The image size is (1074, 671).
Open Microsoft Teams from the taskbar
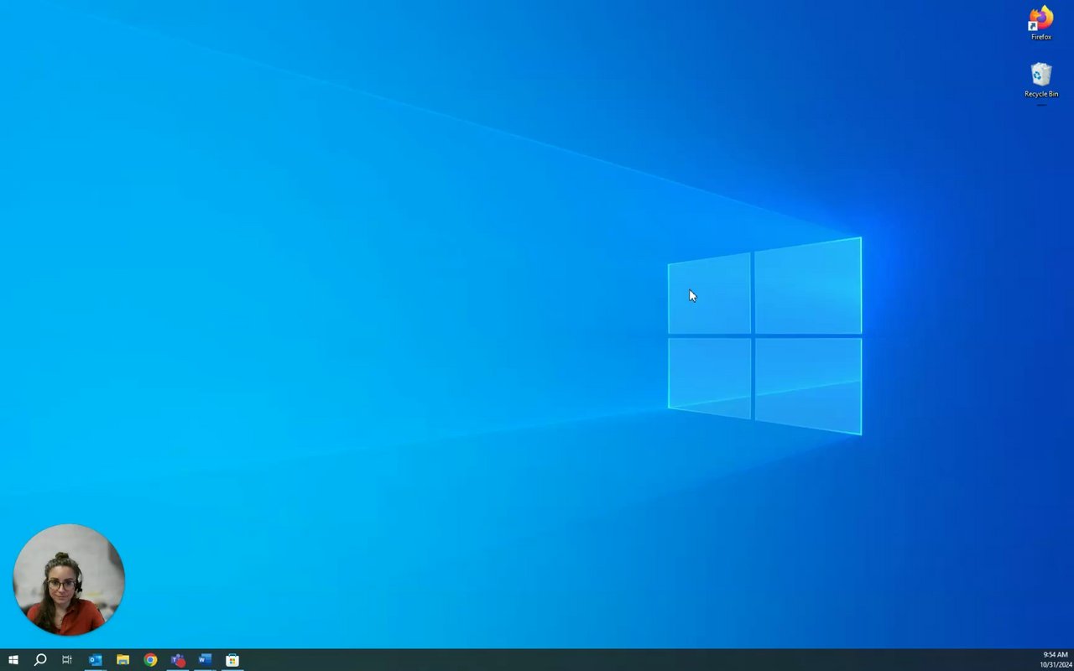pos(178,660)
